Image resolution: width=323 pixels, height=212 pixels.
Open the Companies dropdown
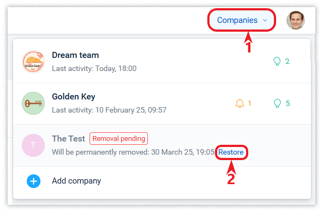pos(242,20)
